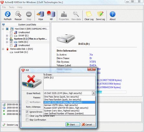This screenshot has width=144, height=132.
Task: Select Hard Disk 0 SAMSUNG drive icon
Action: pyautogui.click(x=12, y=29)
